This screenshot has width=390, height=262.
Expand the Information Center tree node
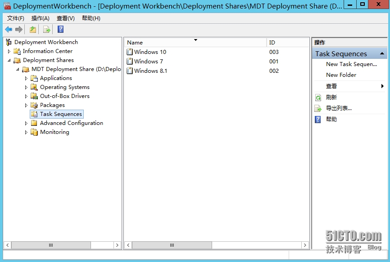(9, 51)
